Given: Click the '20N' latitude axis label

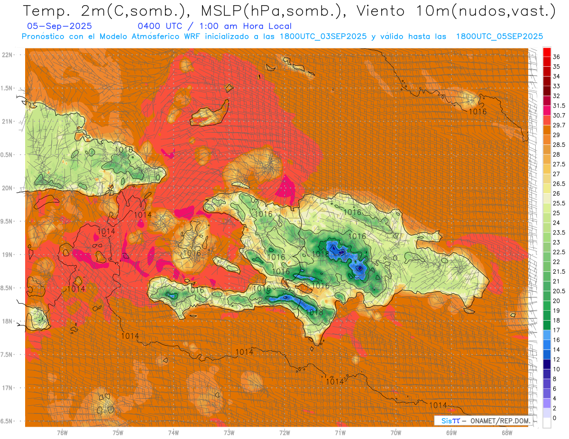Looking at the screenshot, I should point(7,188).
